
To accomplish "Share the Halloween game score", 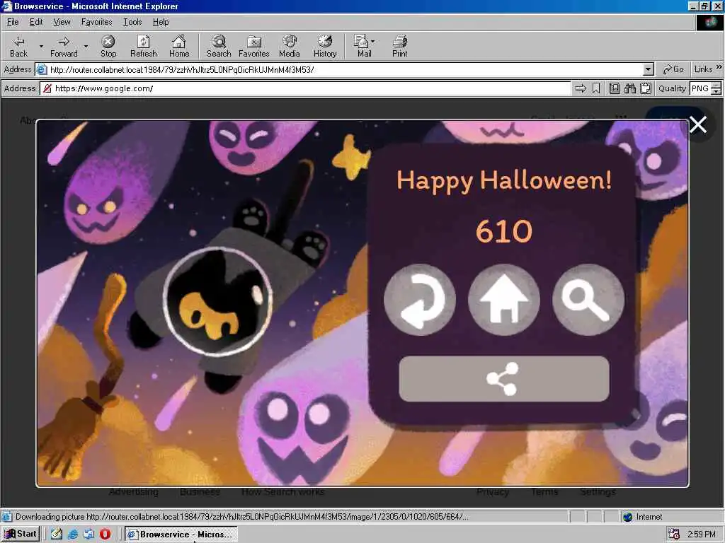I will (x=504, y=379).
